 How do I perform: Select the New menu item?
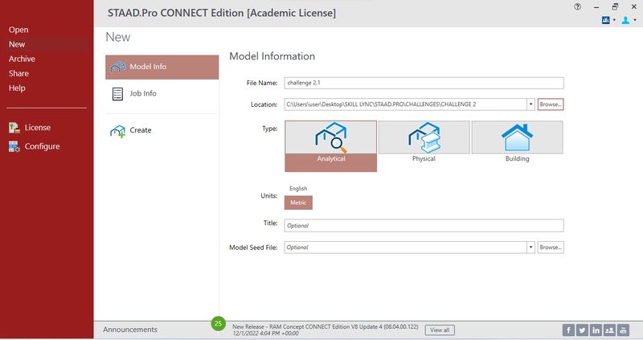17,44
